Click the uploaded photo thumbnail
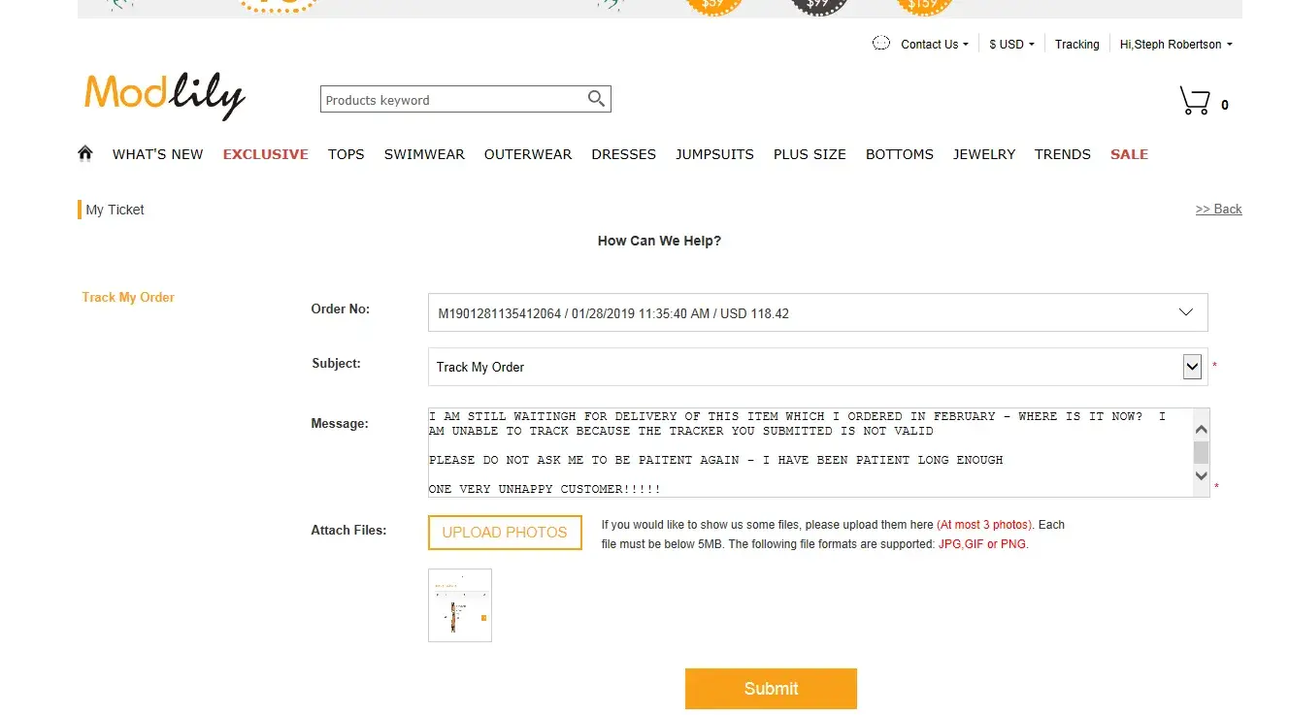Image resolution: width=1289 pixels, height=715 pixels. coord(460,605)
